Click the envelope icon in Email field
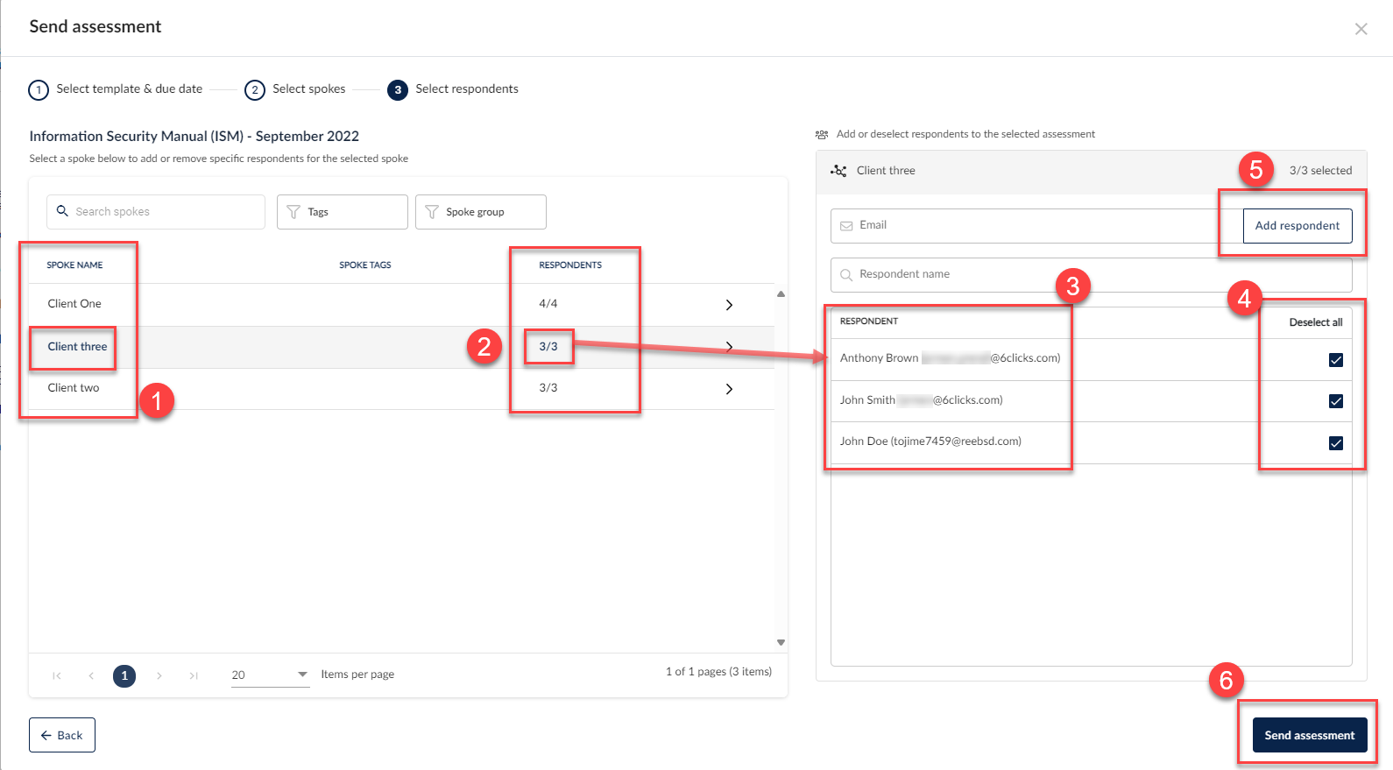The image size is (1393, 770). [x=846, y=226]
